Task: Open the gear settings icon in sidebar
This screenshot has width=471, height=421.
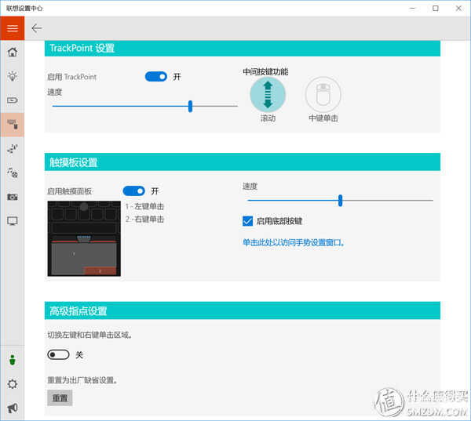Action: pyautogui.click(x=13, y=384)
